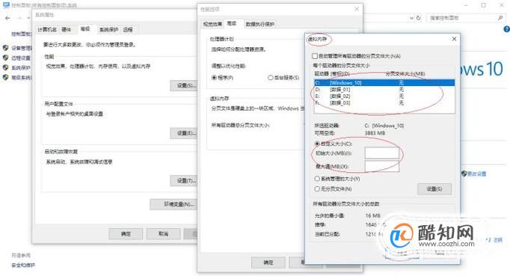This screenshot has width=510, height=276.
Task: Select drive row F: [数据_03]
Action: [384, 103]
